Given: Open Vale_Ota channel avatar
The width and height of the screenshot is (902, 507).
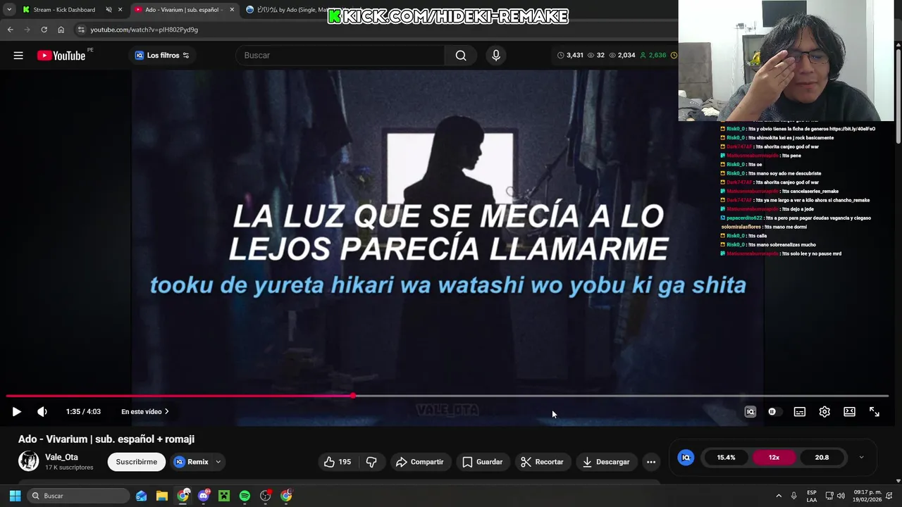Looking at the screenshot, I should pyautogui.click(x=28, y=461).
